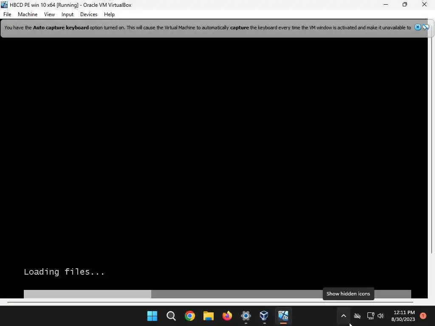Viewport: 435px width, 326px height.
Task: Open the File menu
Action: (x=7, y=14)
